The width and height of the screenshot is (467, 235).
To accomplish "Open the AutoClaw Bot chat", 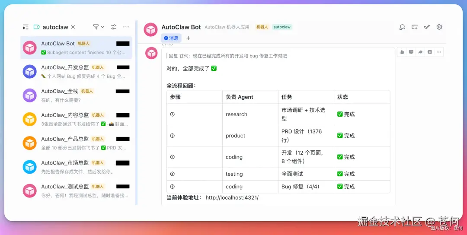I will pyautogui.click(x=76, y=48).
